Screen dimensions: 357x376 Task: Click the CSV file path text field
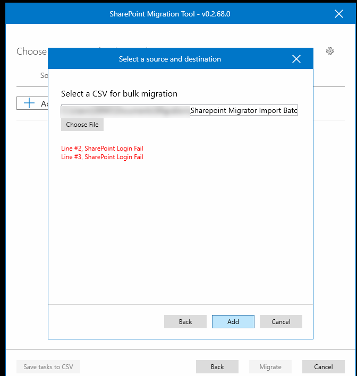pos(180,110)
